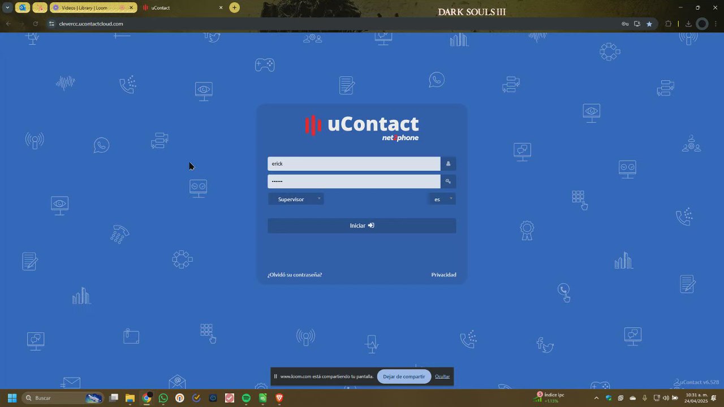The image size is (724, 407).
Task: Open the browser three-dot menu
Action: (716, 24)
